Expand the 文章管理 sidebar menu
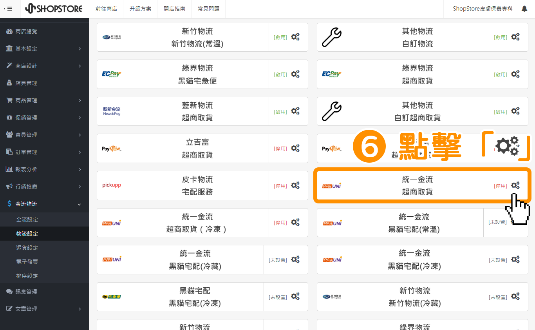 click(44, 309)
